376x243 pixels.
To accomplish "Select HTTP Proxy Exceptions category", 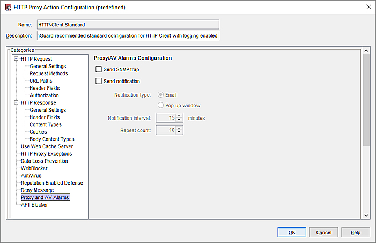I will point(46,154).
